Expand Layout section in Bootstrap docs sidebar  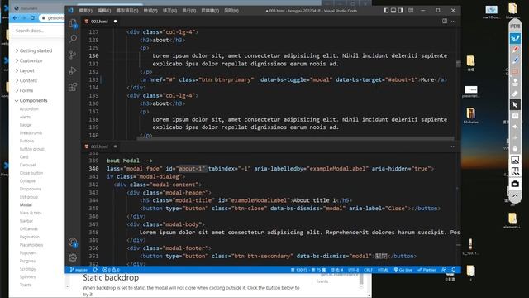click(x=25, y=70)
